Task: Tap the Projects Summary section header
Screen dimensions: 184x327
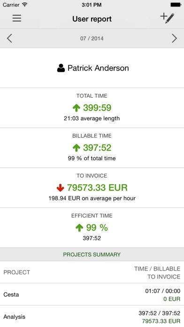Action: click(92, 255)
